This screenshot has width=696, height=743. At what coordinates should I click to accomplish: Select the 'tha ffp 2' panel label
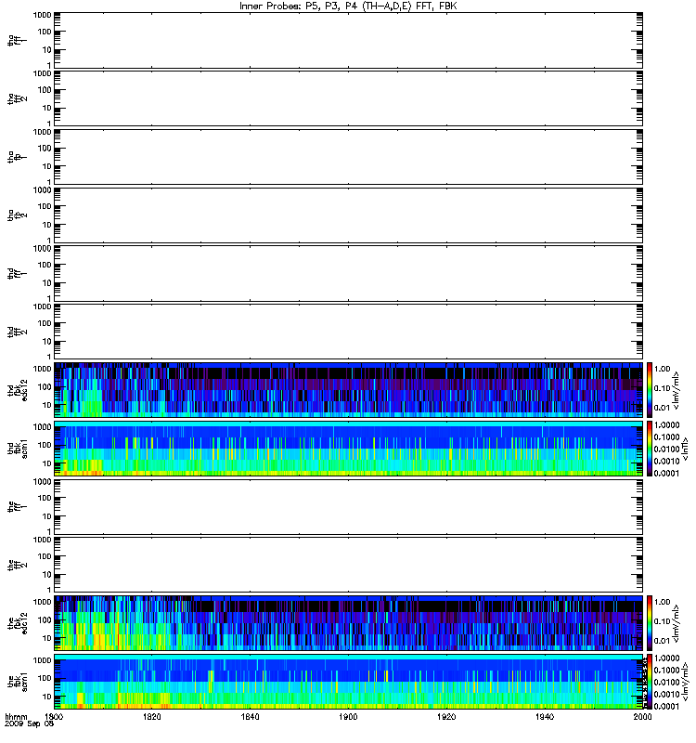(17, 215)
